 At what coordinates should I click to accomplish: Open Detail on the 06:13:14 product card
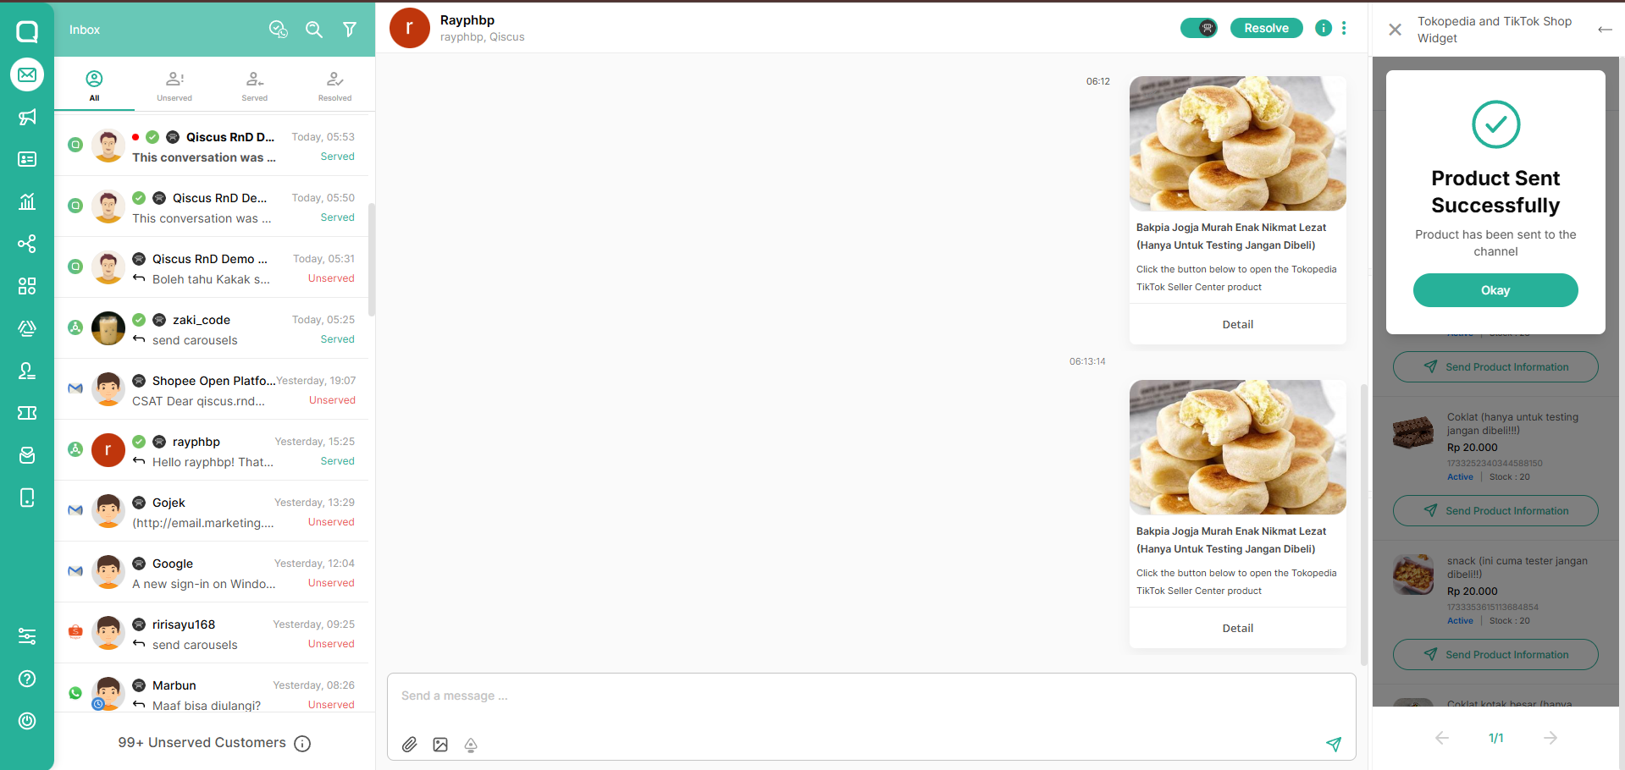tap(1238, 628)
